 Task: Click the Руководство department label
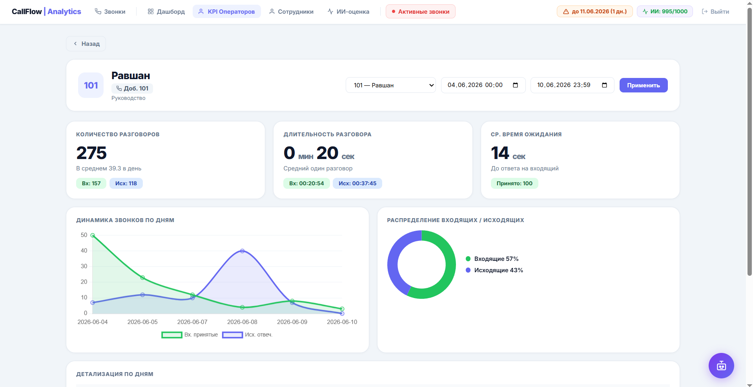click(x=128, y=98)
